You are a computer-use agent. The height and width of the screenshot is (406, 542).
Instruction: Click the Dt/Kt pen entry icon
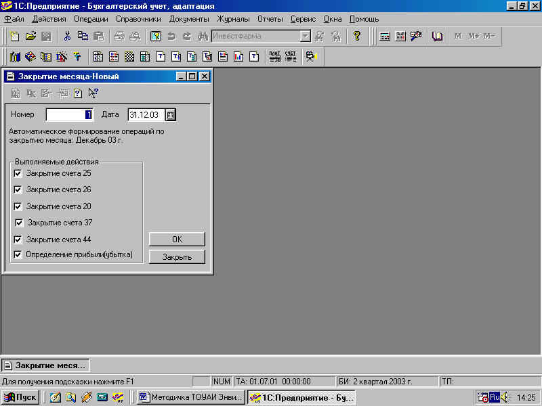tap(62, 56)
